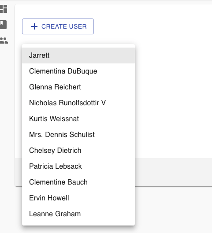Open the users group icon in sidebar
The height and width of the screenshot is (233, 212).
pyautogui.click(x=4, y=41)
